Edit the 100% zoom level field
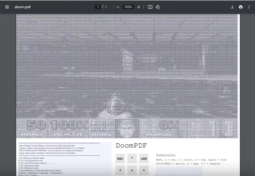This screenshot has width=255, height=176. tap(128, 7)
